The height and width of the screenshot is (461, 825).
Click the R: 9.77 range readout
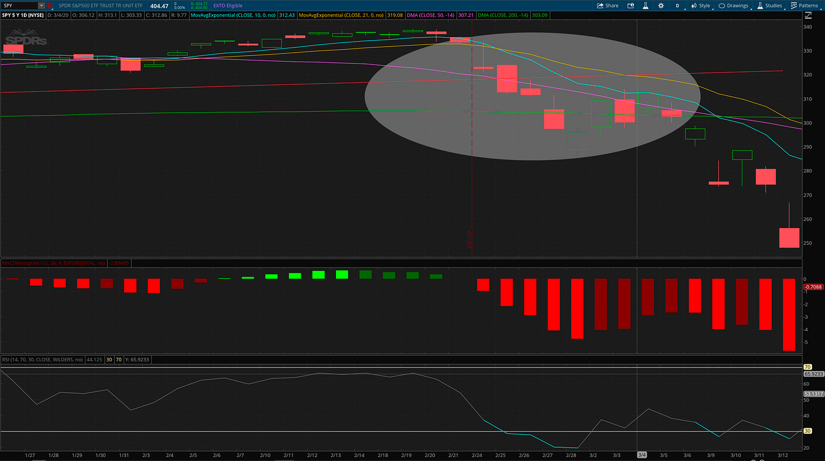coord(179,14)
